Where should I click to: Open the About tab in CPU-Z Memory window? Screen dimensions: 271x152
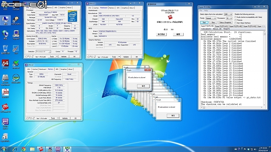70,69
